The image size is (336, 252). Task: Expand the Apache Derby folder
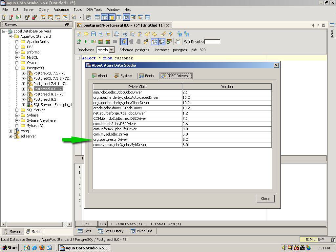click(17, 42)
